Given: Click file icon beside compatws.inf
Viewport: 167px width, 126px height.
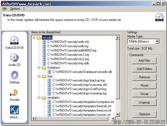Looking at the screenshot, I should (49, 102).
